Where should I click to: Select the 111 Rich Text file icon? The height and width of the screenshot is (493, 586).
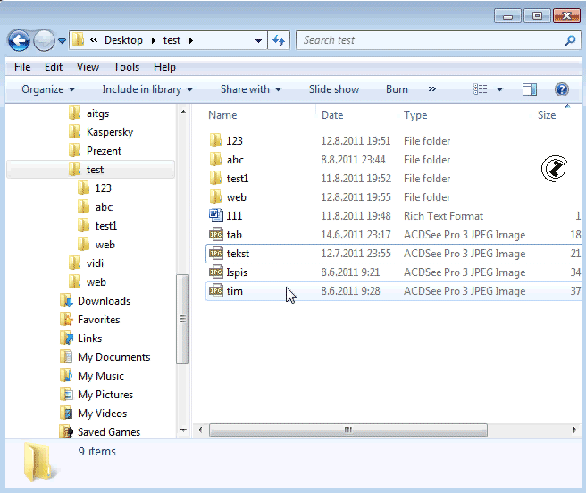tap(215, 216)
